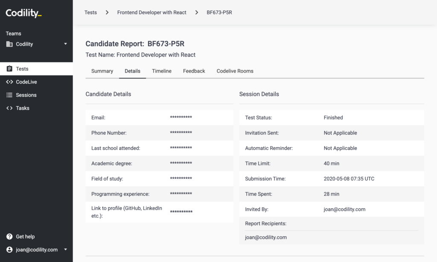Click the Tasks code icon
The height and width of the screenshot is (262, 437).
coord(9,108)
